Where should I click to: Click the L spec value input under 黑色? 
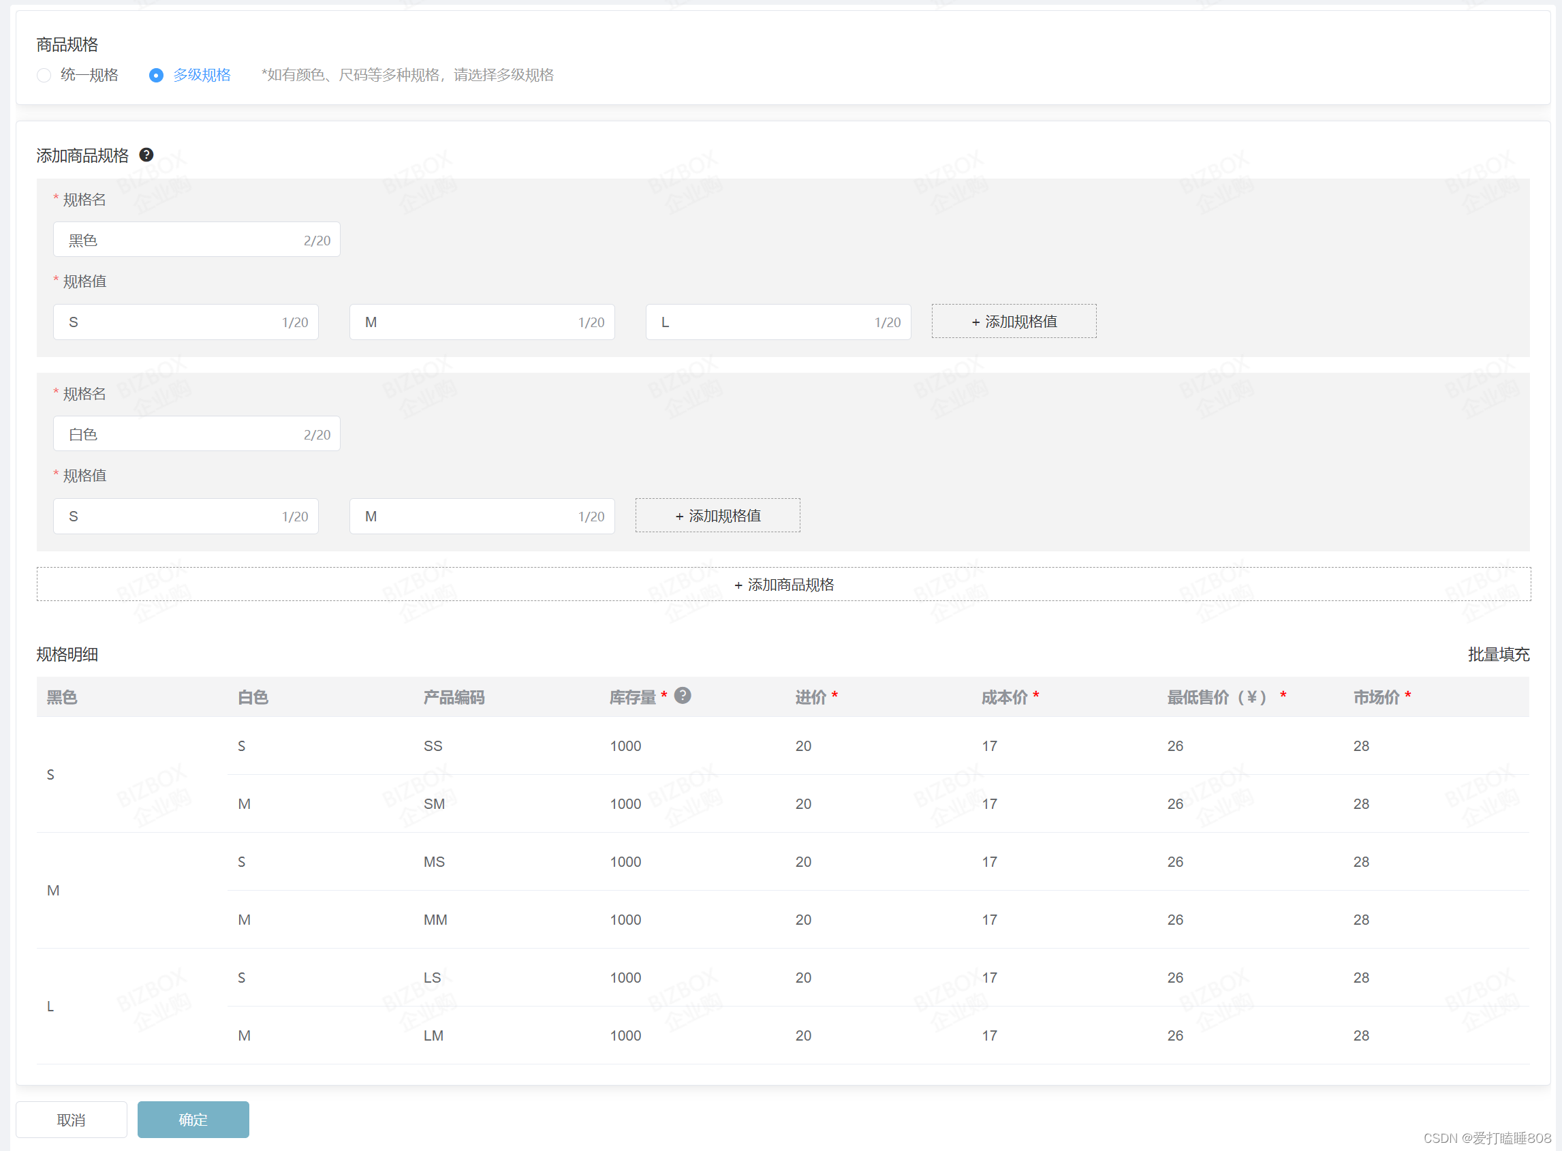[x=778, y=322]
